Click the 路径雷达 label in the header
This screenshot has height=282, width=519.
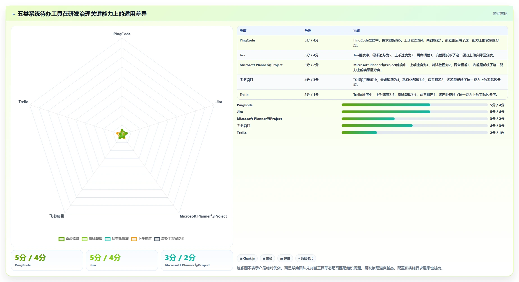coord(500,13)
